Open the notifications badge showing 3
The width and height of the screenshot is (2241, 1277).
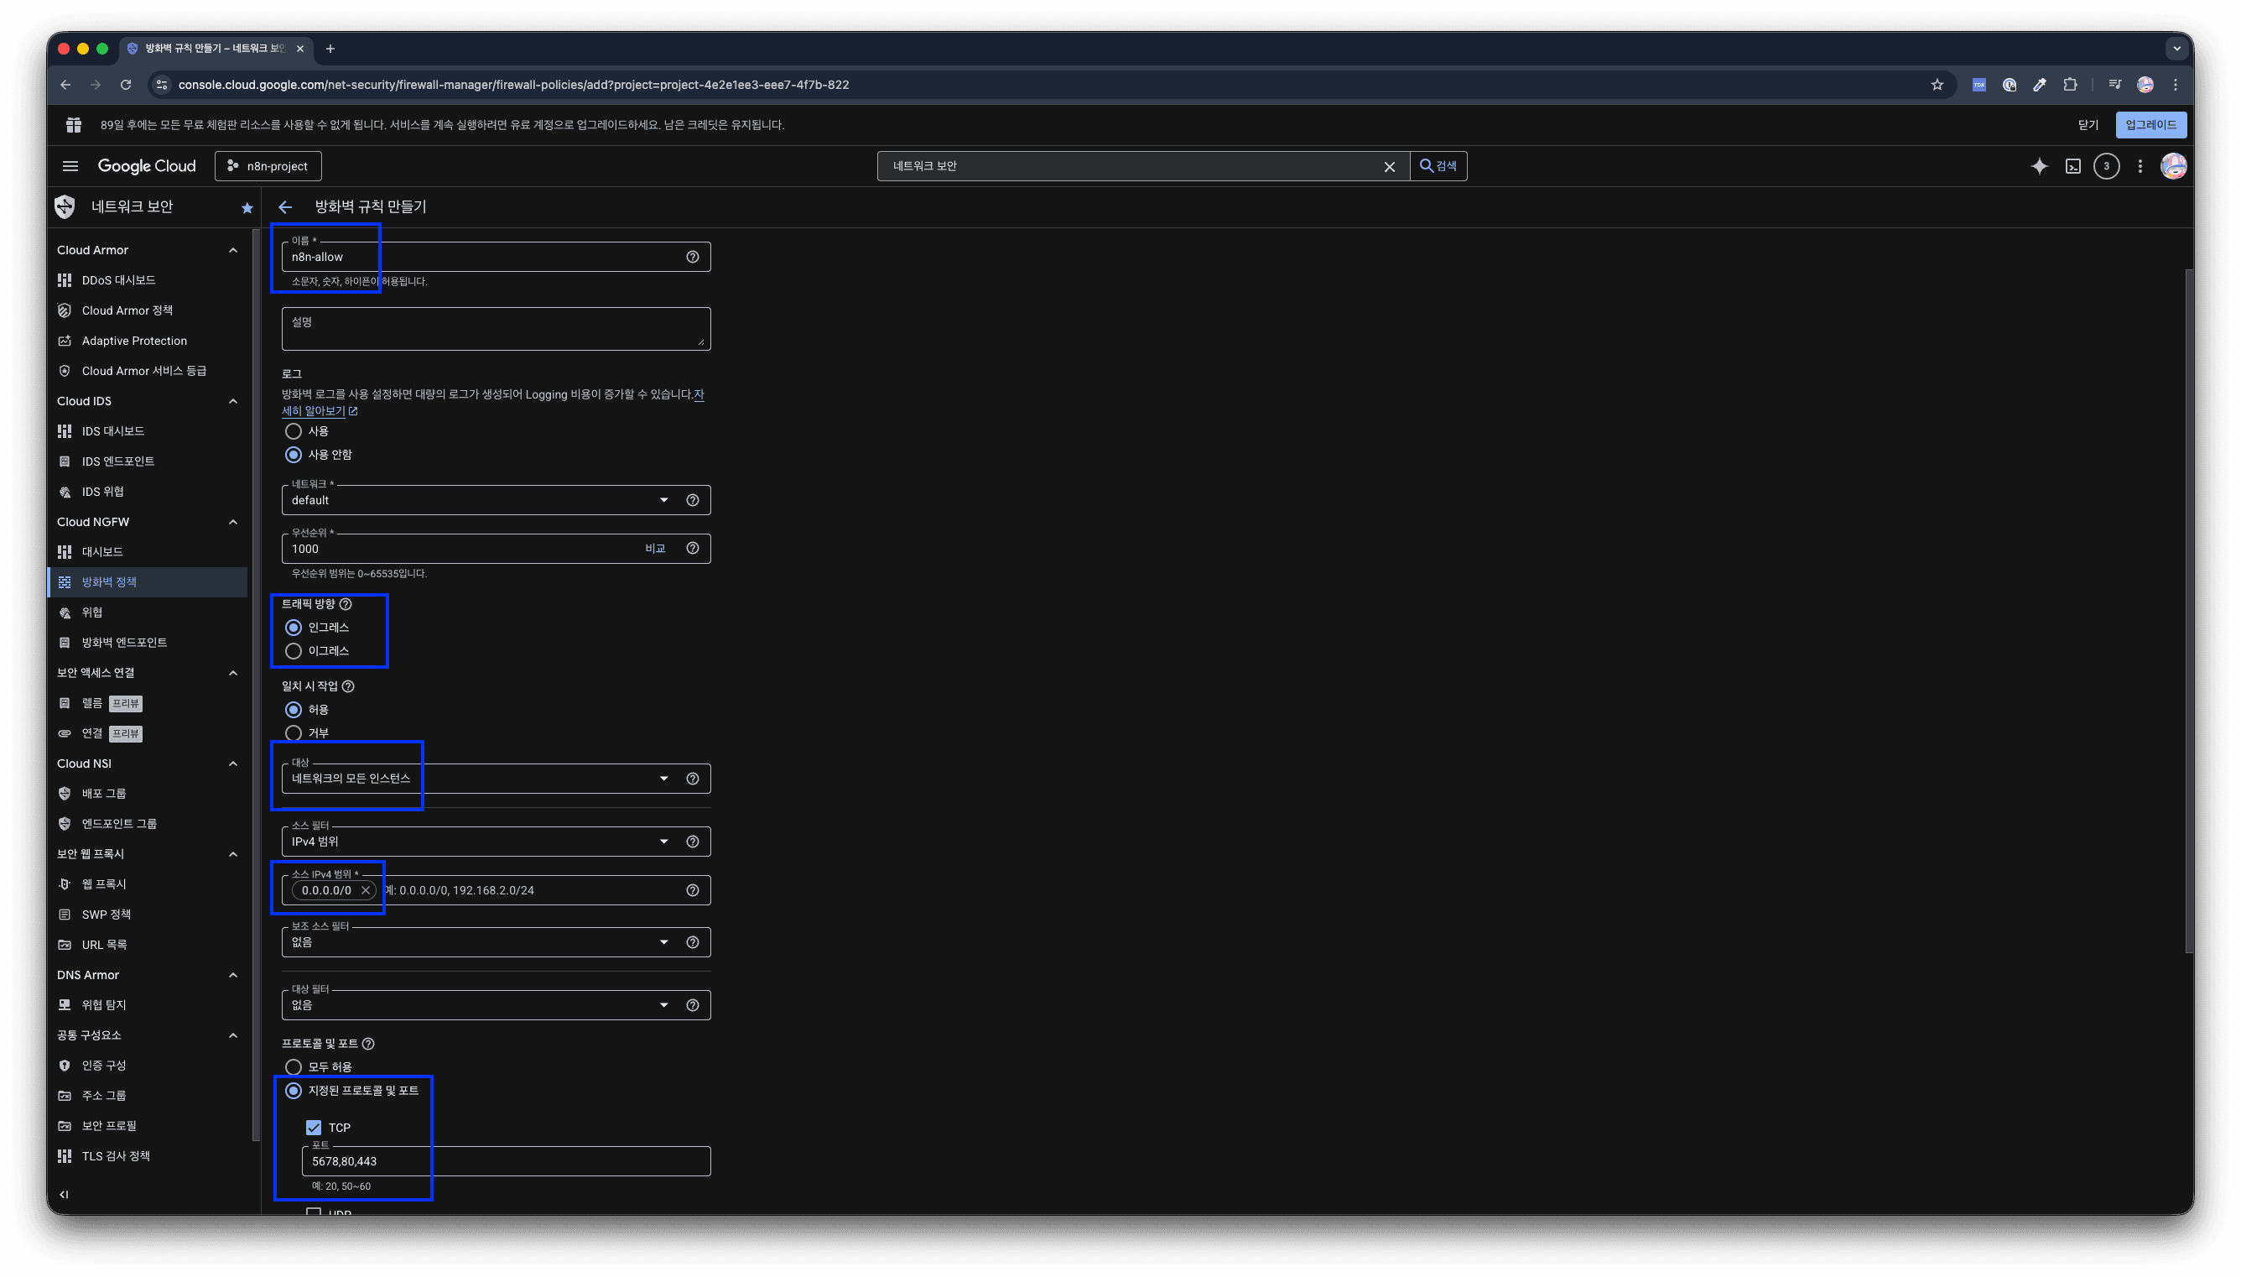point(2106,166)
